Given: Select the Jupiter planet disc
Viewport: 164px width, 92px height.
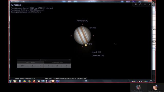Looking at the screenshot, I should pos(83,35).
